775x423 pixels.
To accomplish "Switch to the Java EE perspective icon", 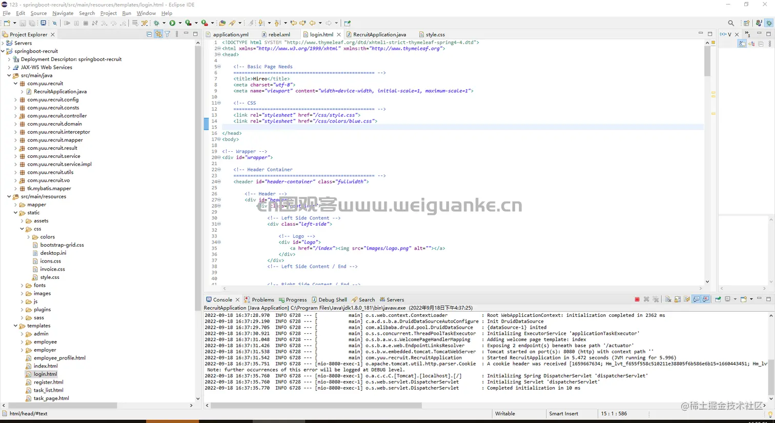I will point(759,23).
